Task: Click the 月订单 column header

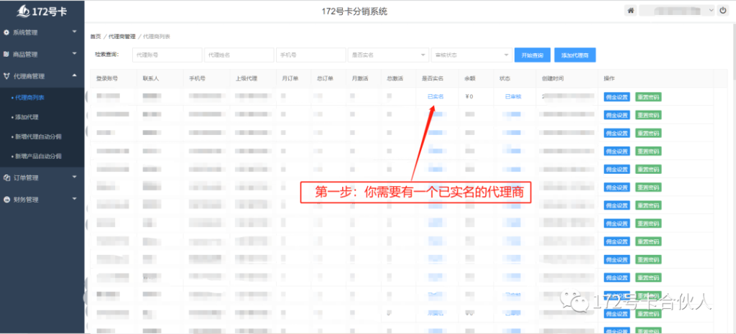Action: 290,78
